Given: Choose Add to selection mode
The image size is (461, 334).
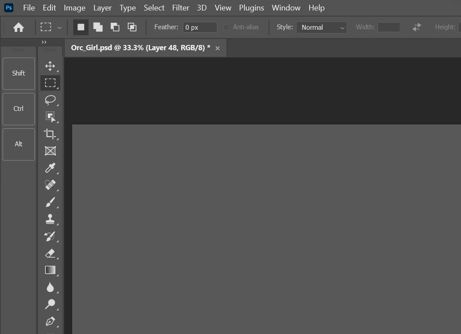Looking at the screenshot, I should point(98,28).
